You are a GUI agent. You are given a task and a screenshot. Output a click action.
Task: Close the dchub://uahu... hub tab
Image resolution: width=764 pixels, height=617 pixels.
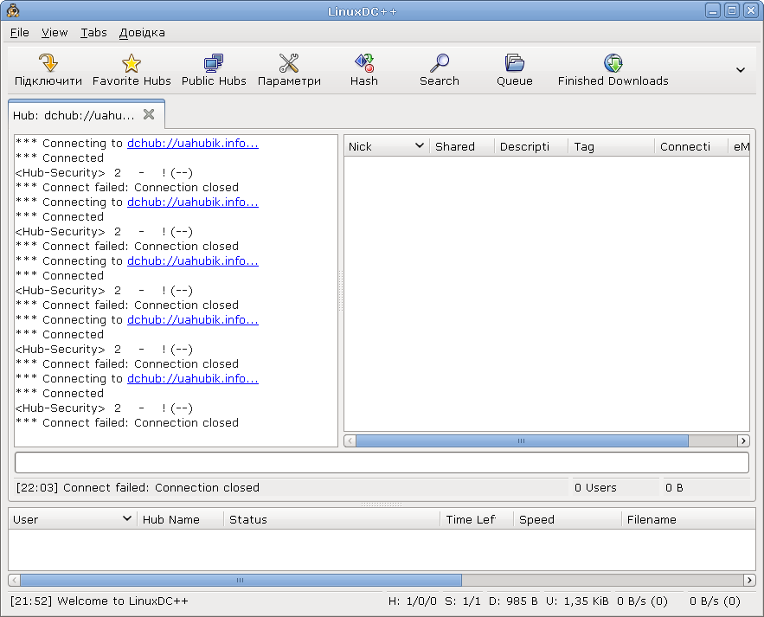tap(149, 114)
